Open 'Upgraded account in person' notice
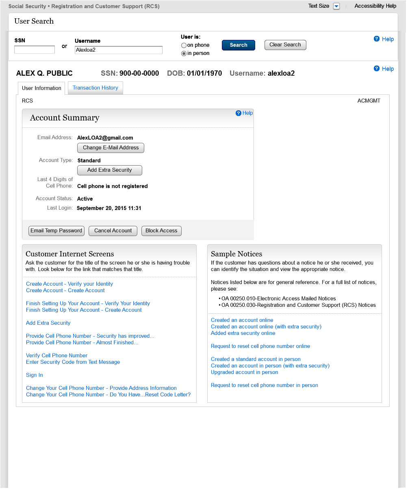 click(x=245, y=372)
